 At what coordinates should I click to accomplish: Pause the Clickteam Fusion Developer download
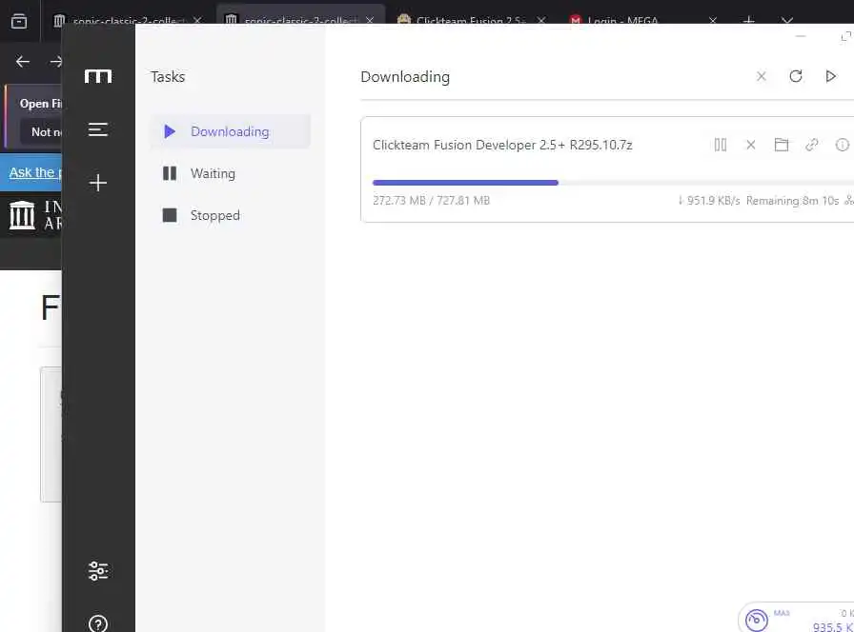click(720, 145)
